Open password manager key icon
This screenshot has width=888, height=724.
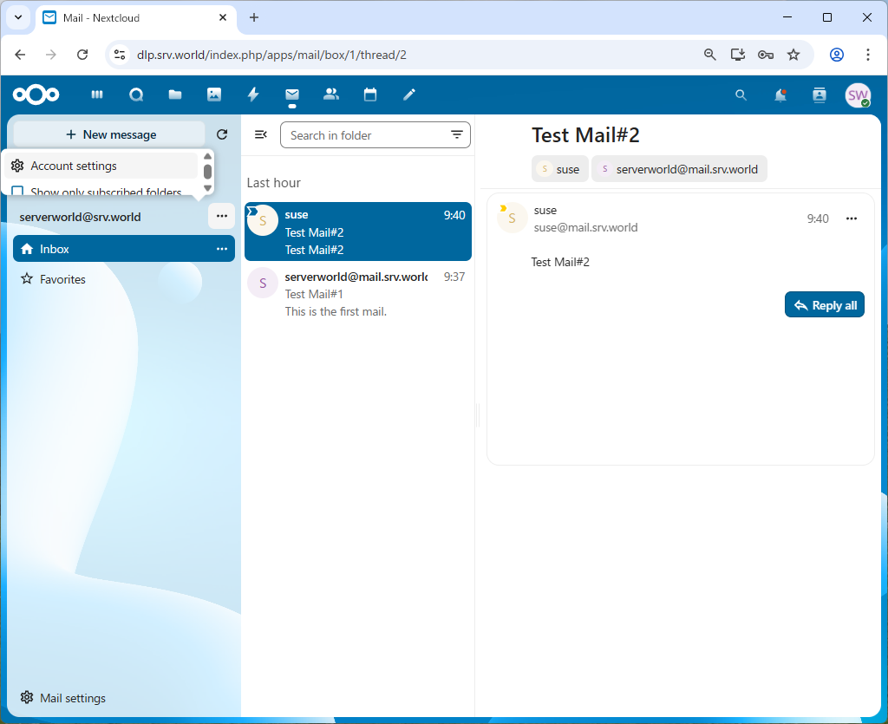point(766,55)
